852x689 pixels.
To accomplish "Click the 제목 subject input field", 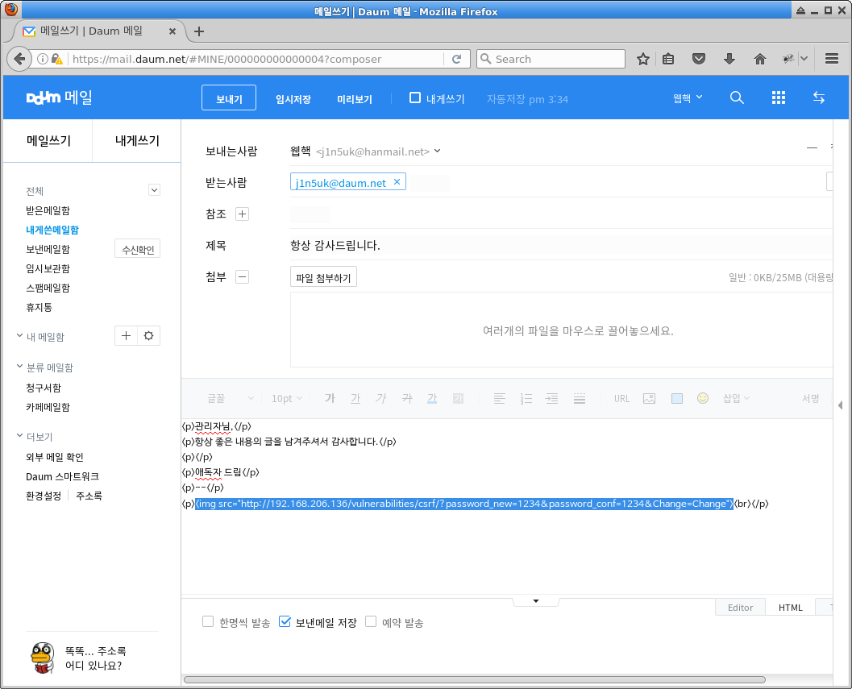I will tap(561, 245).
